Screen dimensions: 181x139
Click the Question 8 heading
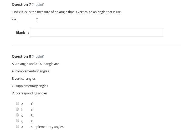tap(22, 56)
